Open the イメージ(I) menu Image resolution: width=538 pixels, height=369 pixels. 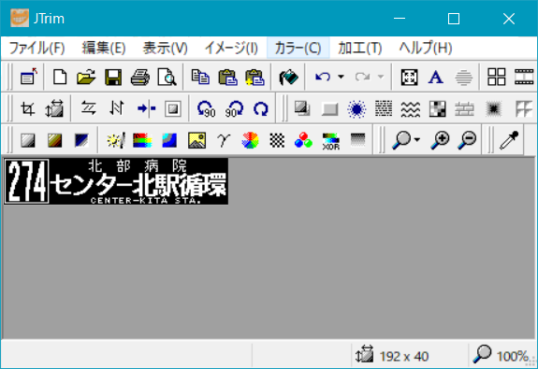tap(231, 48)
